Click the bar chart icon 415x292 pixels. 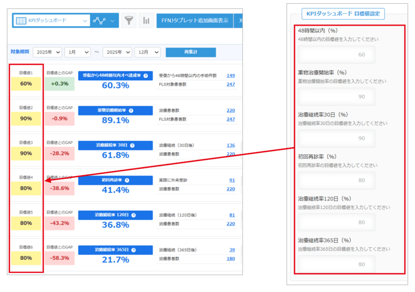tap(146, 20)
